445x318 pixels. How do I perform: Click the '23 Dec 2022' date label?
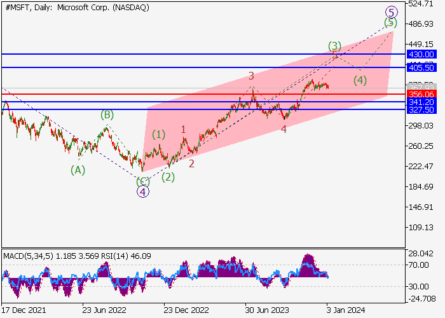186,310
